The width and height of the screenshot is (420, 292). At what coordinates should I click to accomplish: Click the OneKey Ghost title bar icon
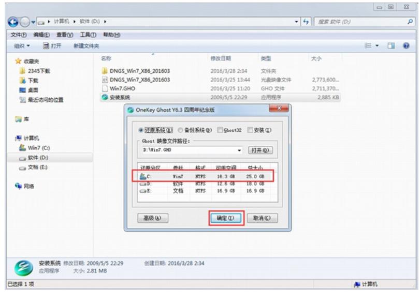[131, 110]
